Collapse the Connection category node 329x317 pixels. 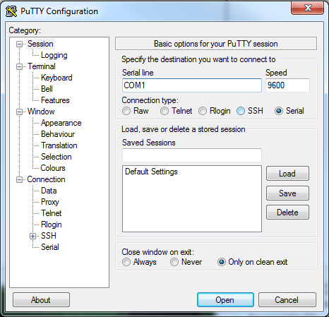pos(20,179)
